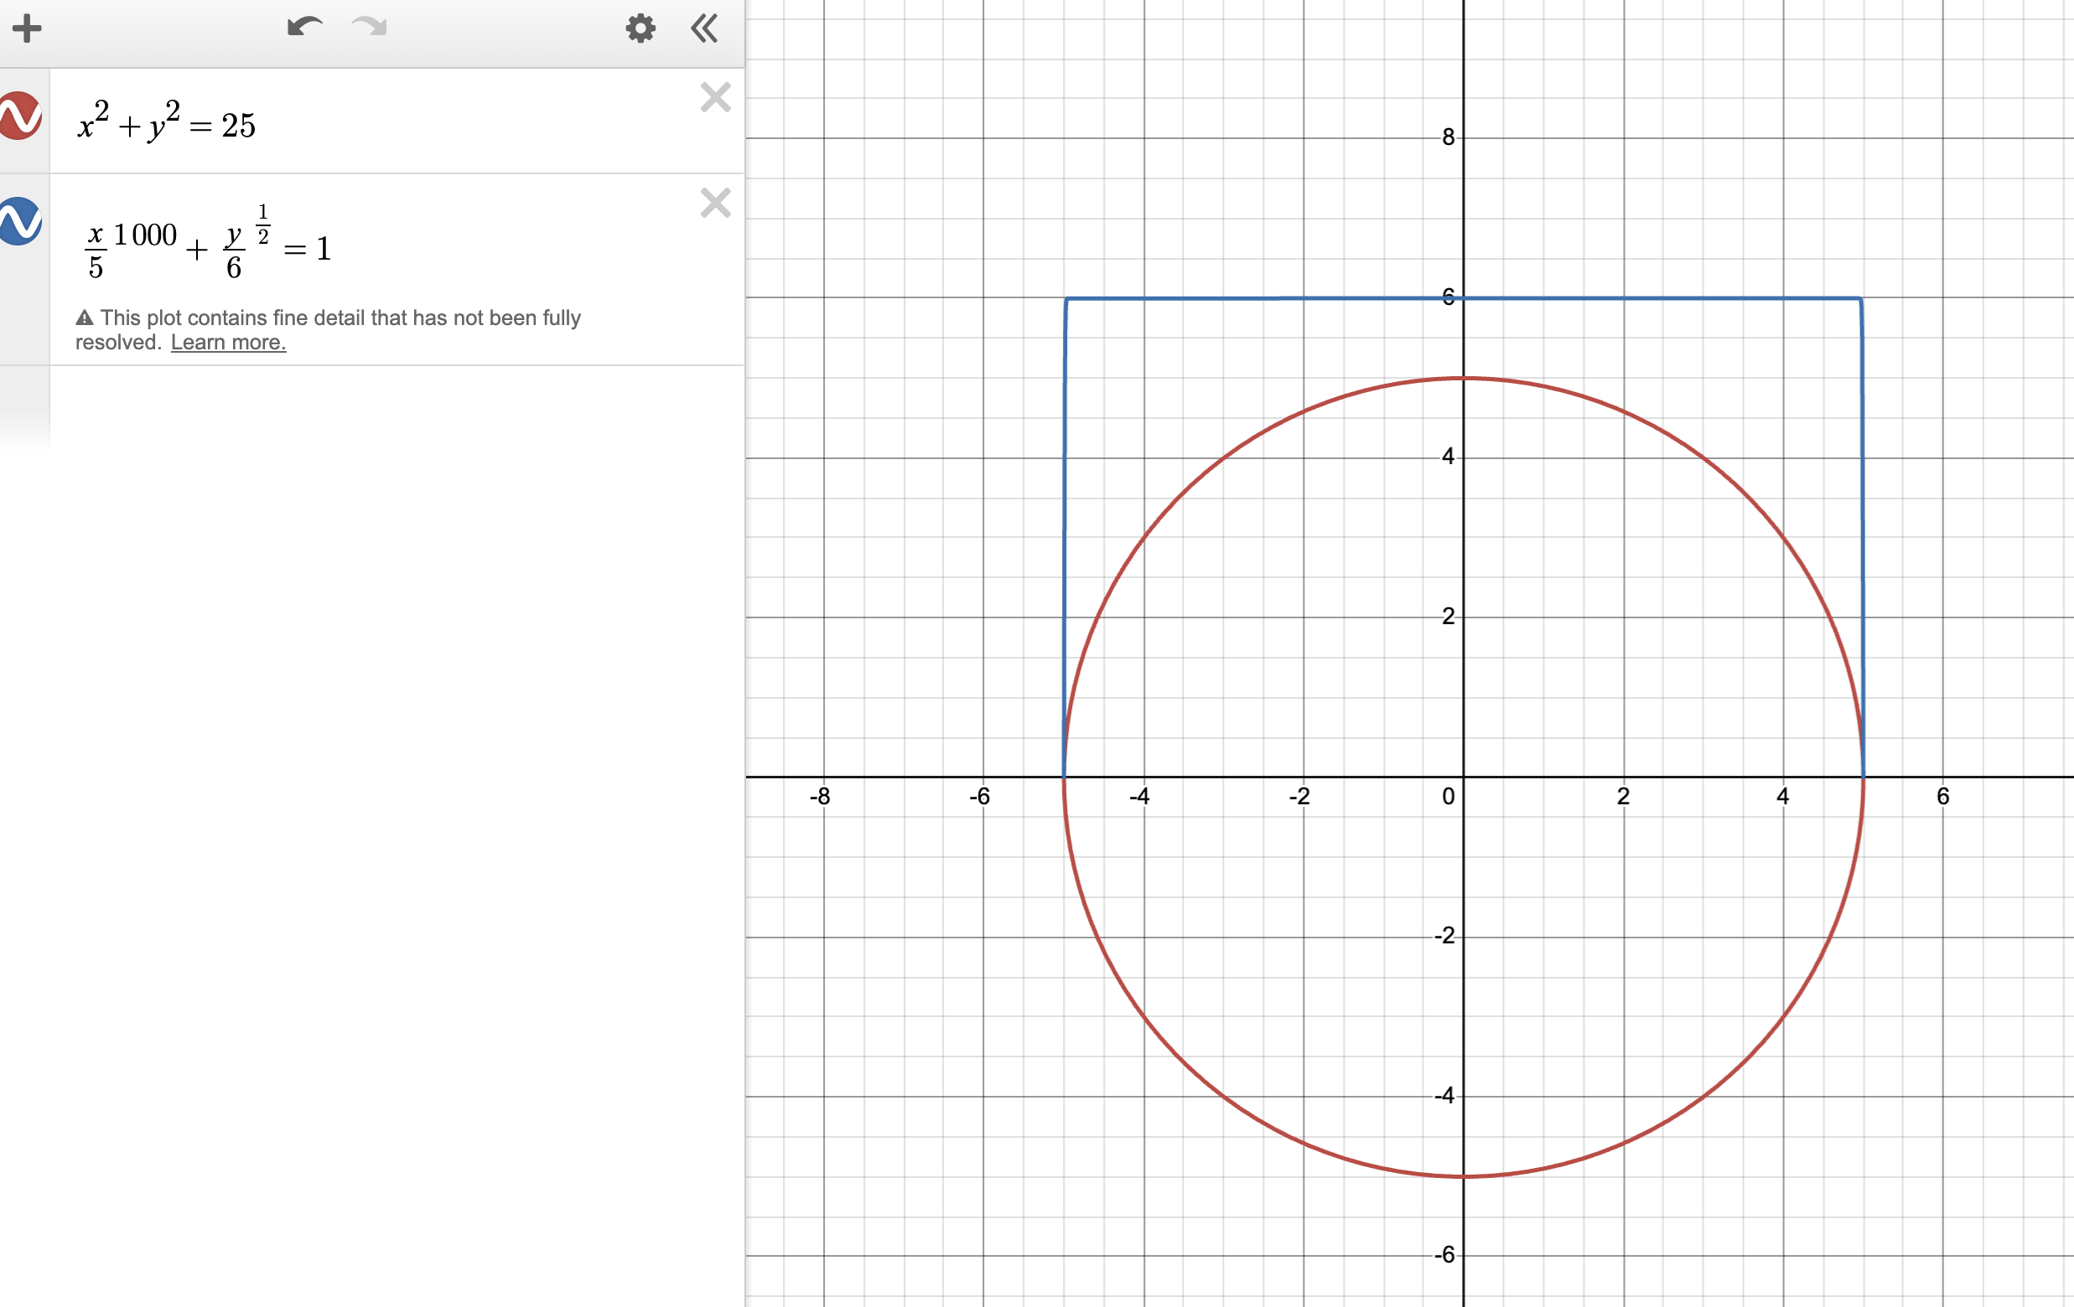The image size is (2074, 1307).
Task: Click y-axis label 8 on the graph
Action: pos(1449,137)
